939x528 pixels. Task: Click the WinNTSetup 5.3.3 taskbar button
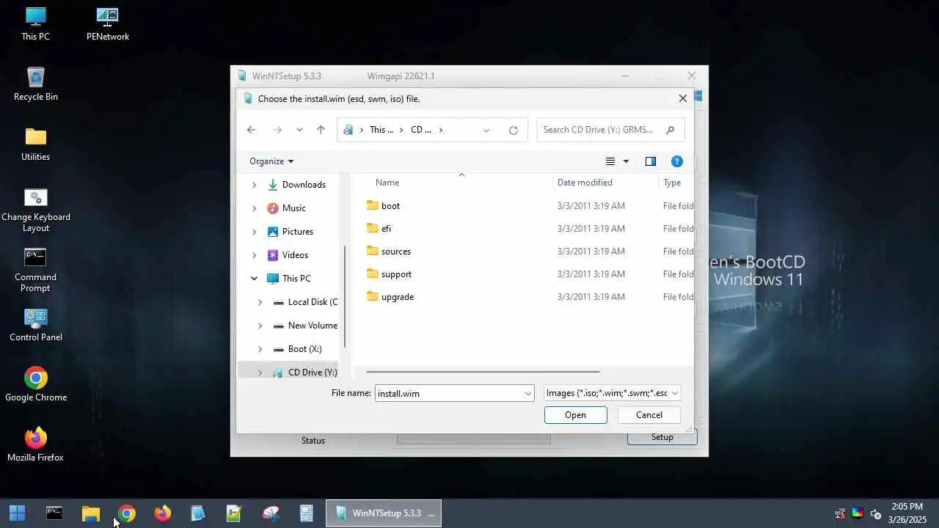coord(384,513)
